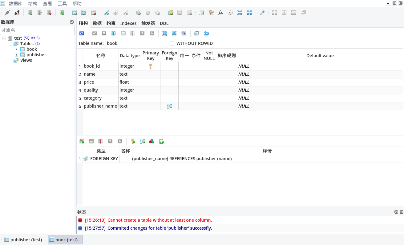Screen dimensions: 404x245
Task: Click the add check constraint clipboard icon
Action: point(161,141)
